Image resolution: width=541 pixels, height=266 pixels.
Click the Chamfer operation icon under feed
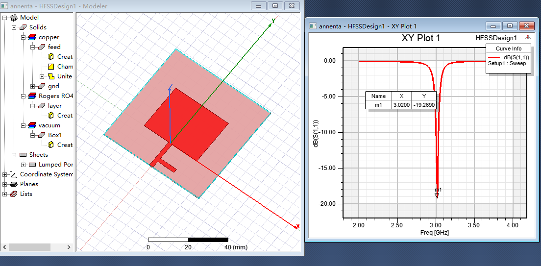tap(51, 67)
